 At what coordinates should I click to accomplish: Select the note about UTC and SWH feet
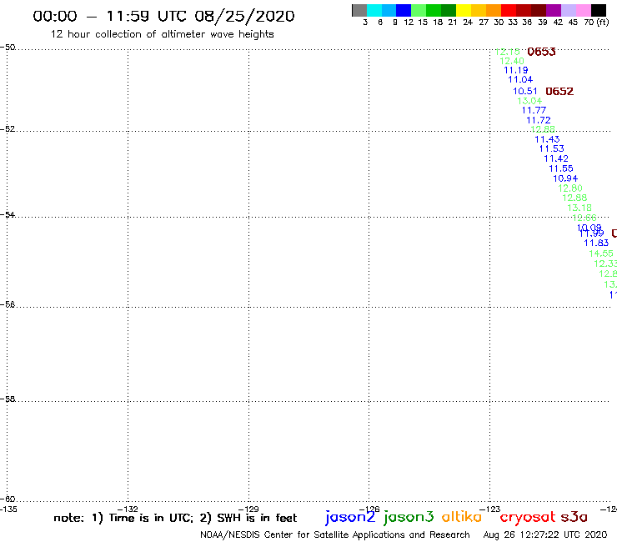click(x=175, y=518)
